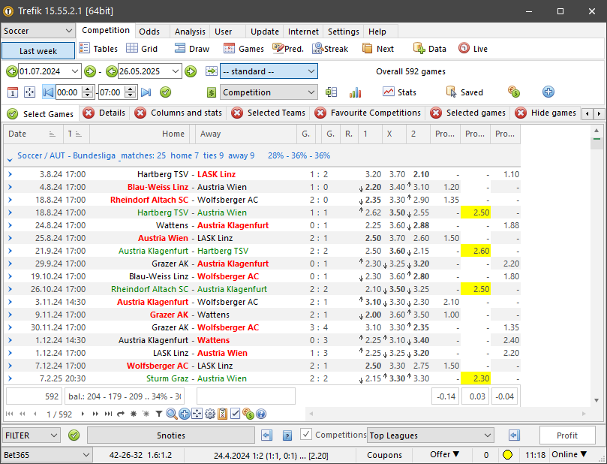The image size is (607, 464).
Task: Toggle green check next to FILTER
Action: coord(74,435)
